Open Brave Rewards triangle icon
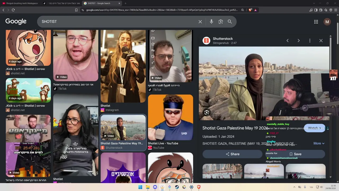339x191 pixels. (x=255, y=10)
